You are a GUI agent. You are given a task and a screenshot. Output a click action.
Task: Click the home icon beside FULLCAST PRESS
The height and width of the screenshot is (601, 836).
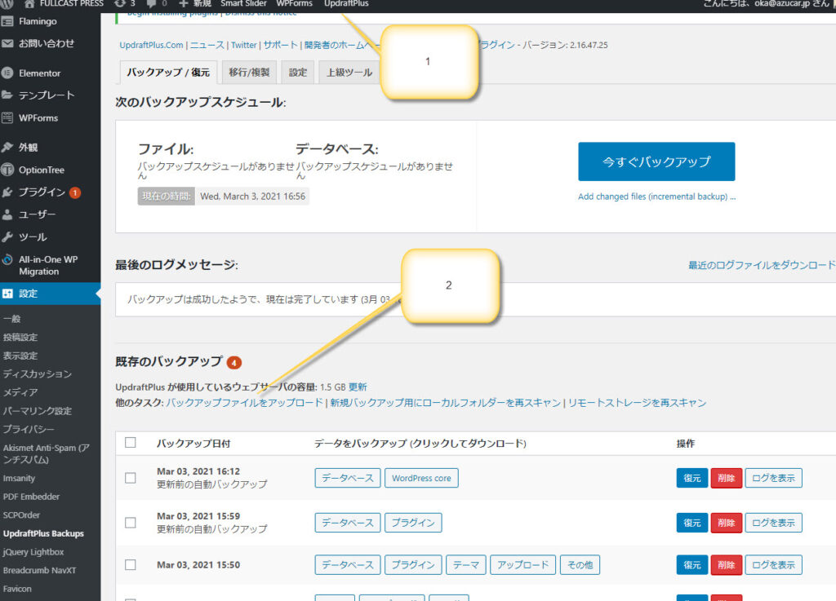29,4
